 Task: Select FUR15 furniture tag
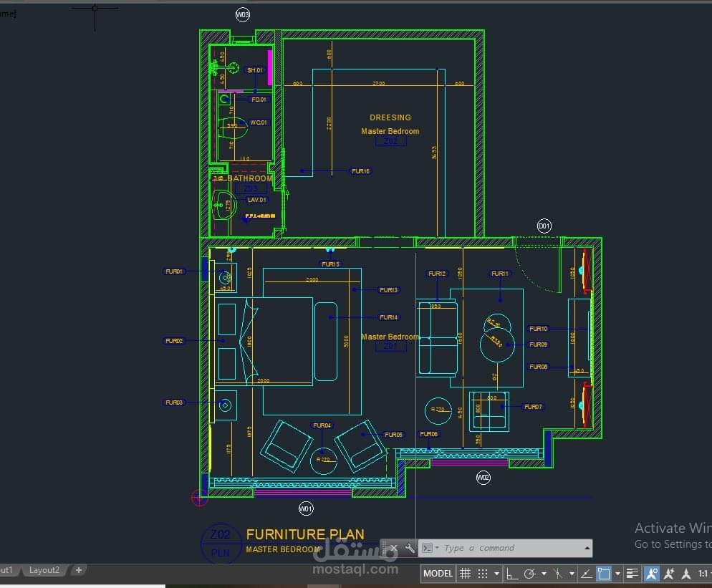point(331,264)
